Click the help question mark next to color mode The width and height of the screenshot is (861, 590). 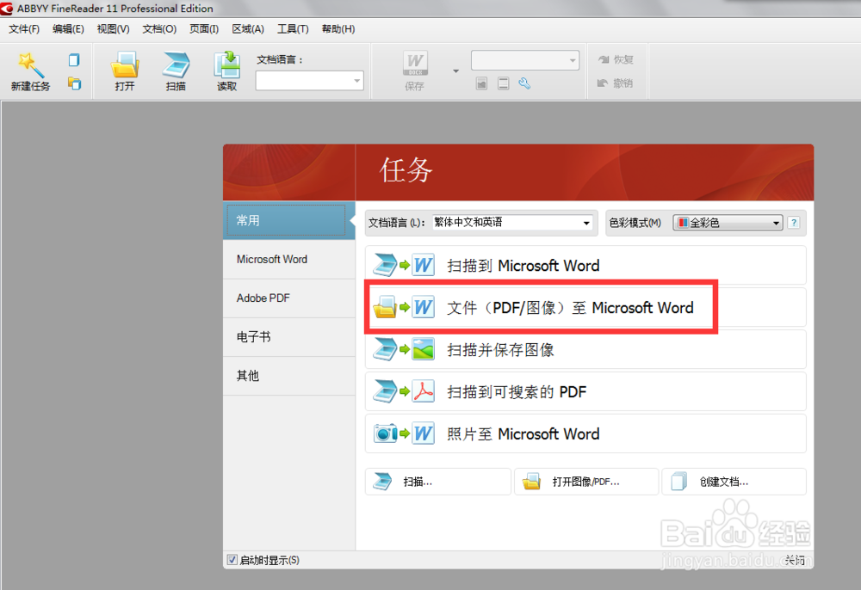(794, 223)
